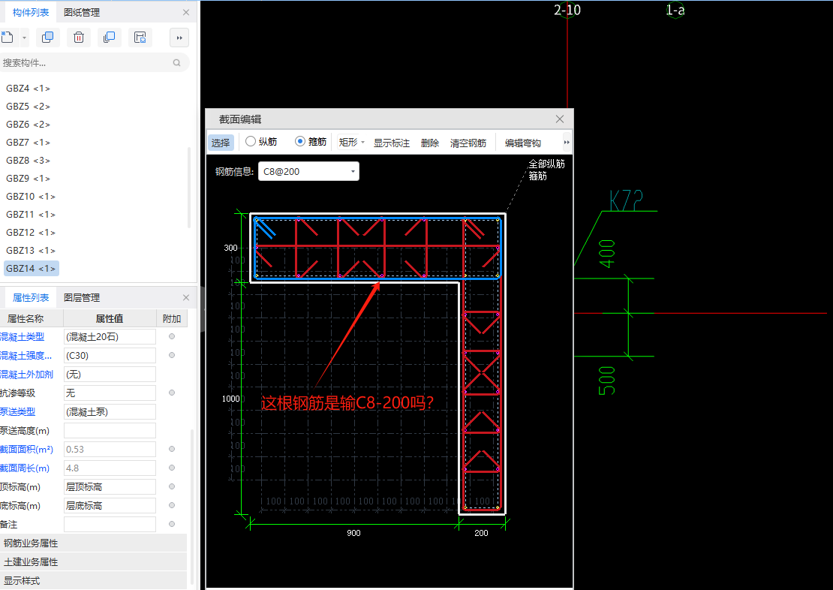This screenshot has width=833, height=590.
Task: Show more section editor tools overflow arrow
Action: [x=567, y=142]
